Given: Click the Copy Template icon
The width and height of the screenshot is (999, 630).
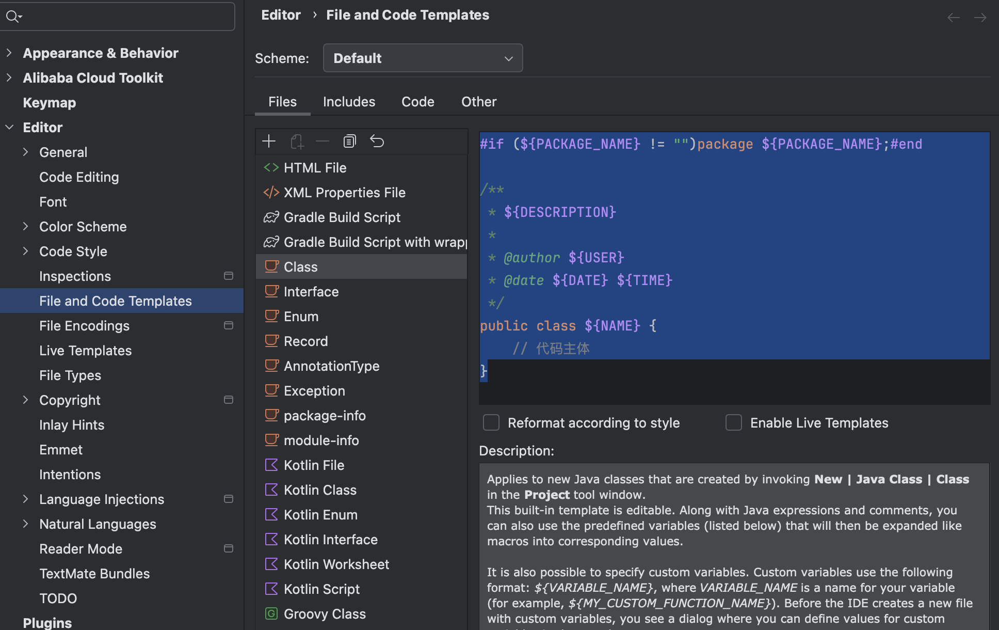Looking at the screenshot, I should click(349, 141).
